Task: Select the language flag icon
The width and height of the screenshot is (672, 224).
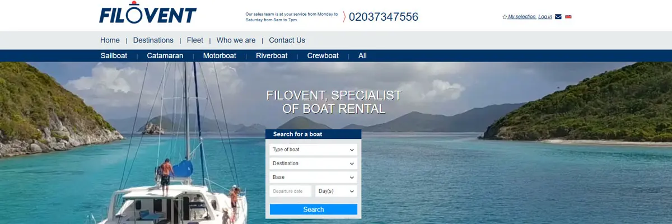Action: coord(568,17)
